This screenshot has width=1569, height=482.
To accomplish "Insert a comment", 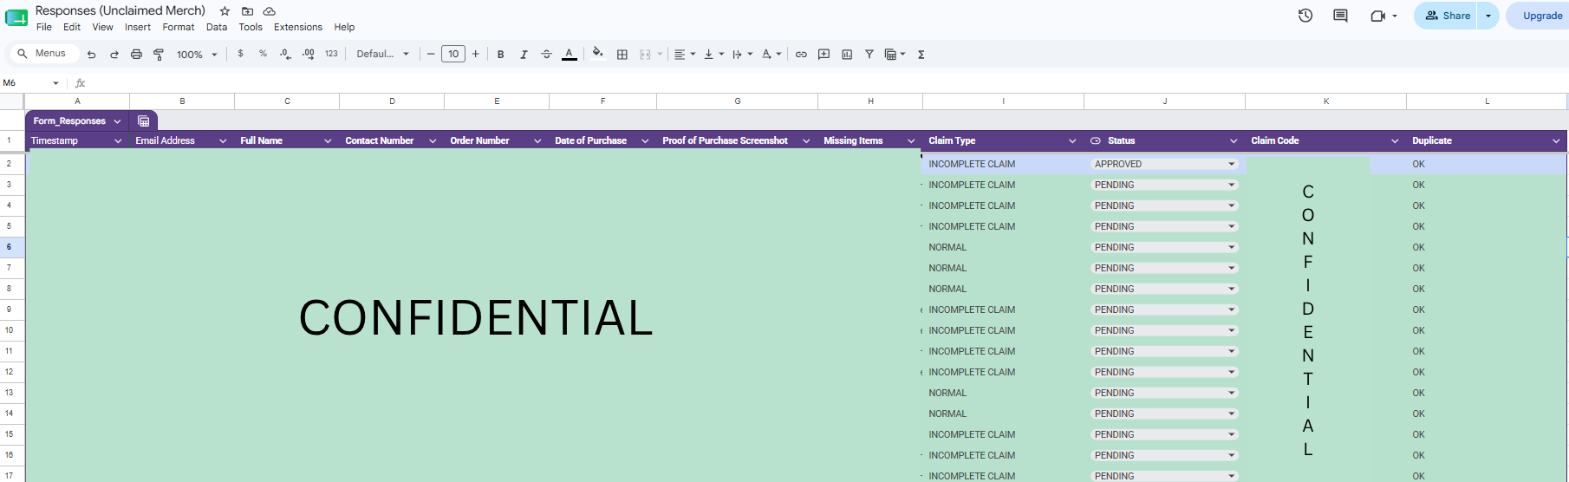I will click(824, 54).
